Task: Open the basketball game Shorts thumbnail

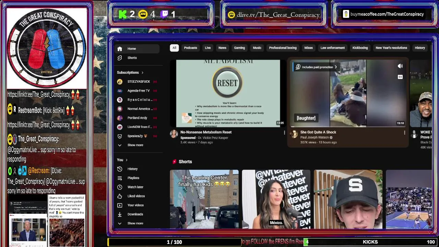Action: click(409, 199)
